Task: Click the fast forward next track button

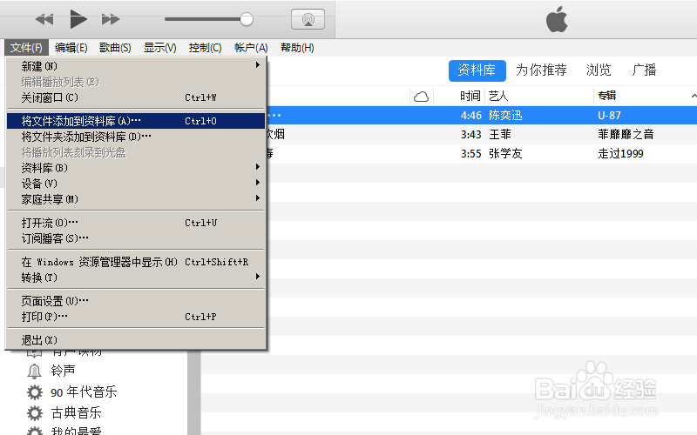Action: coord(111,19)
